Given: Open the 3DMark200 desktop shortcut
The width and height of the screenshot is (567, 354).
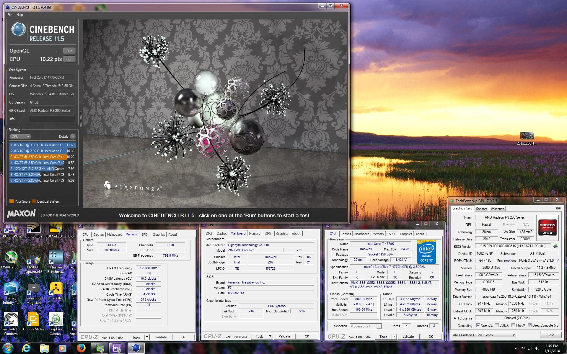Looking at the screenshot, I should click(x=56, y=231).
